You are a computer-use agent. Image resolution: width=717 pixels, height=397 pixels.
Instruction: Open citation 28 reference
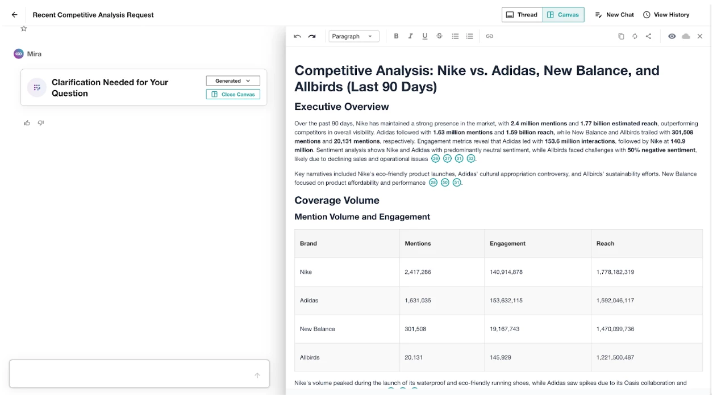433,183
